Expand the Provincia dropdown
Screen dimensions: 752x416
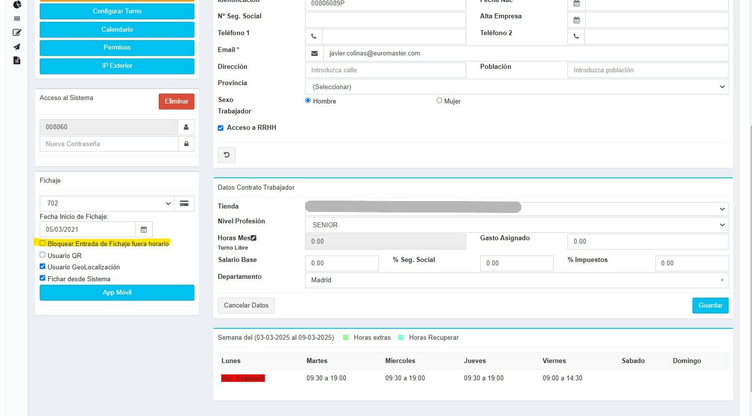click(x=516, y=87)
